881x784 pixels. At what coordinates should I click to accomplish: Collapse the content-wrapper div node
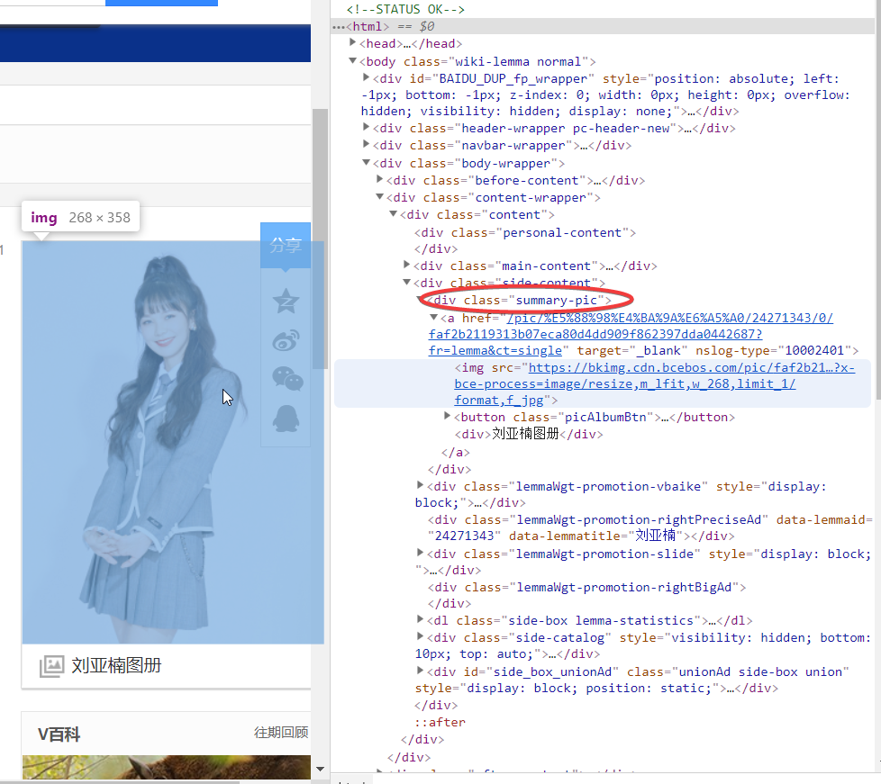tap(380, 196)
